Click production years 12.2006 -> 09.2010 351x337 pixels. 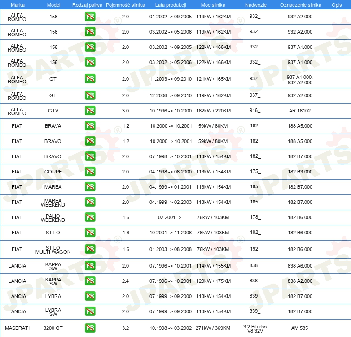pyautogui.click(x=171, y=95)
